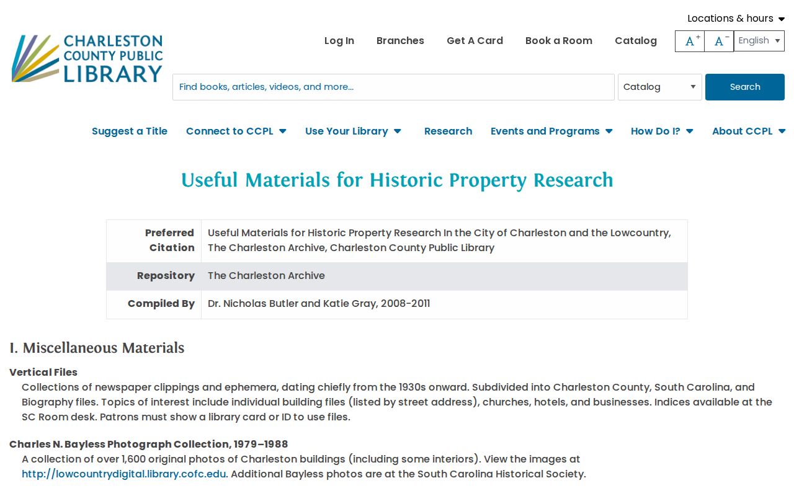Screen dimensions: 794x496
Task: Expand the Locations & hours dropdown
Action: pos(736,18)
